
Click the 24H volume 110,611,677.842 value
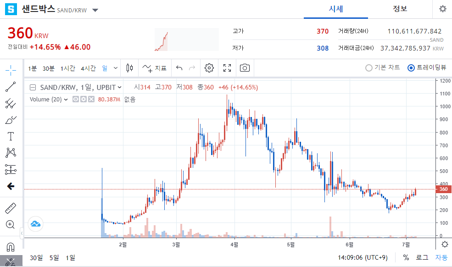point(414,31)
